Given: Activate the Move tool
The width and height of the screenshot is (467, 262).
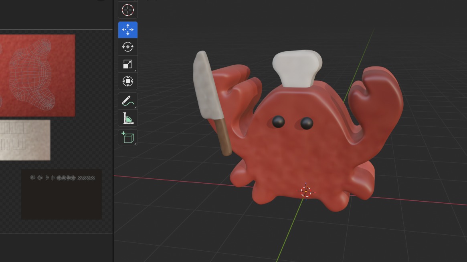Looking at the screenshot, I should [x=127, y=30].
